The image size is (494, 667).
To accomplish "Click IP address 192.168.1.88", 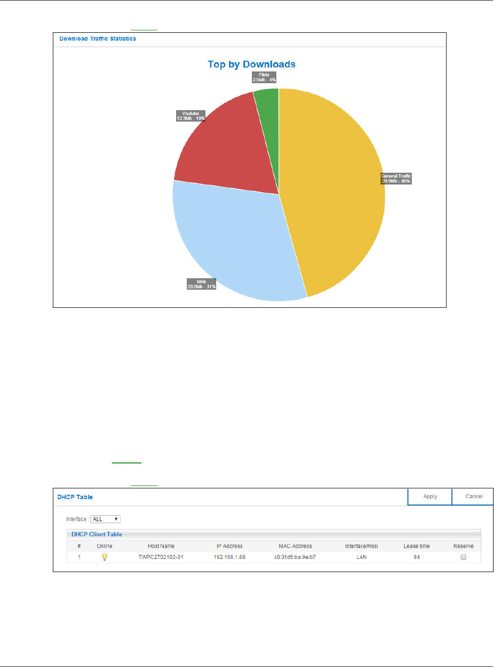I will pyautogui.click(x=229, y=557).
